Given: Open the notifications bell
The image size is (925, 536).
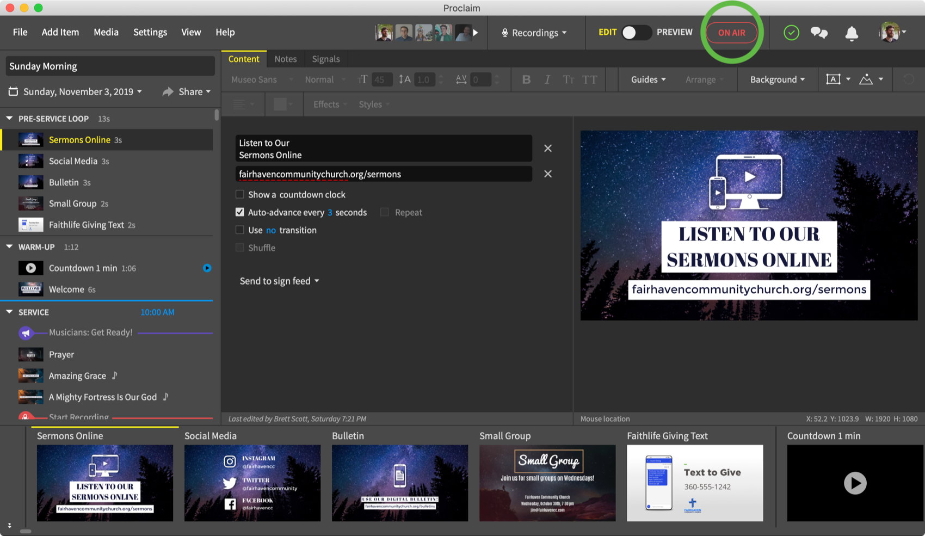Looking at the screenshot, I should pyautogui.click(x=852, y=33).
